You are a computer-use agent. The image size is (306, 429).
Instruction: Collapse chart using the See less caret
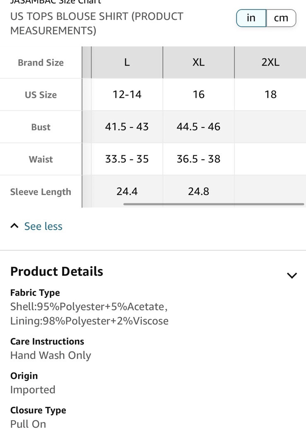[x=14, y=226]
